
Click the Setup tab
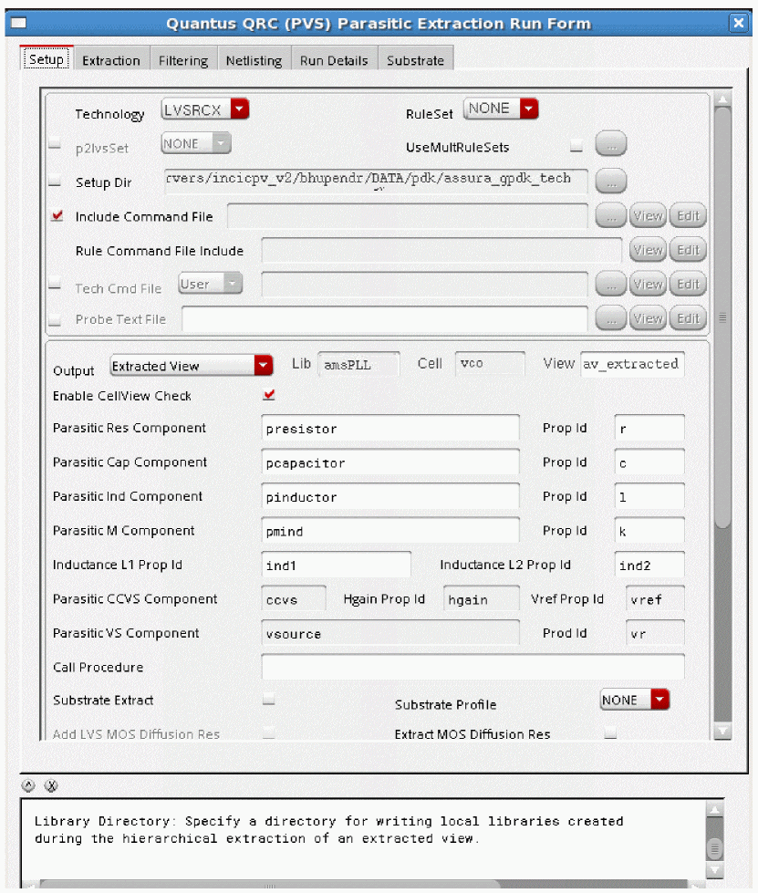[x=47, y=59]
